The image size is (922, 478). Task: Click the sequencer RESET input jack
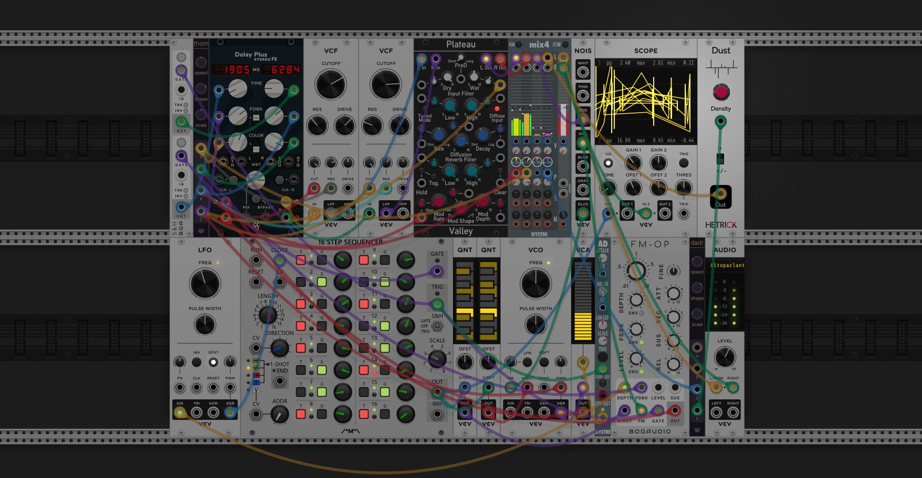pos(256,282)
